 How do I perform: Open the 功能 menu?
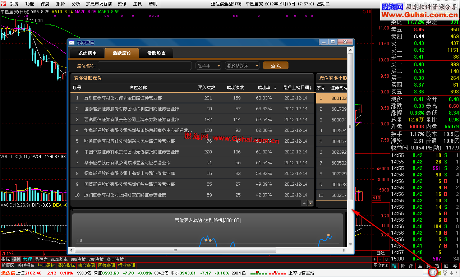point(30,4)
